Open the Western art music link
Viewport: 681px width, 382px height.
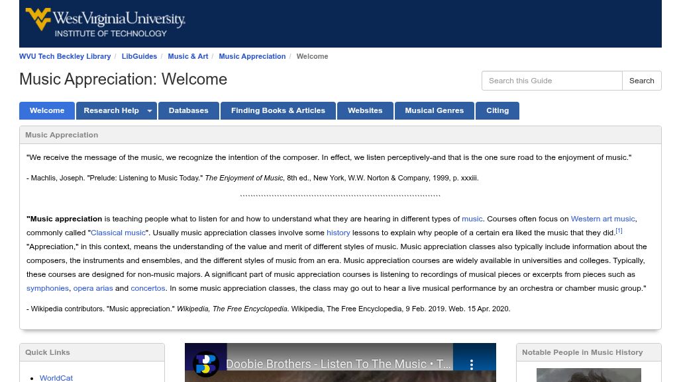603,219
